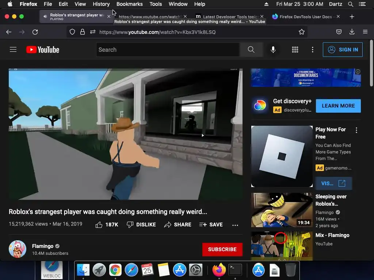Open the ad info icon on banner
This screenshot has height=280, width=374.
tap(358, 71)
